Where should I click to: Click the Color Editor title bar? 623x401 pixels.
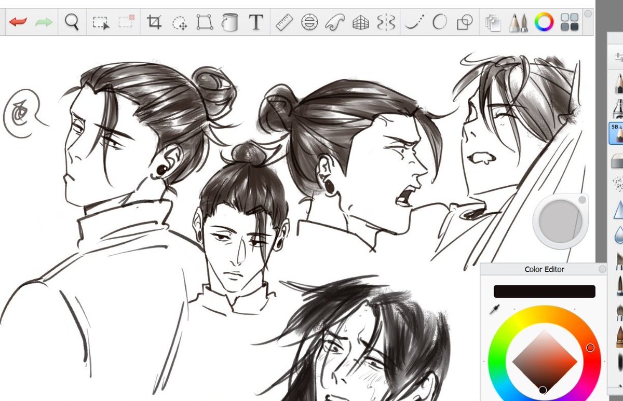point(544,269)
